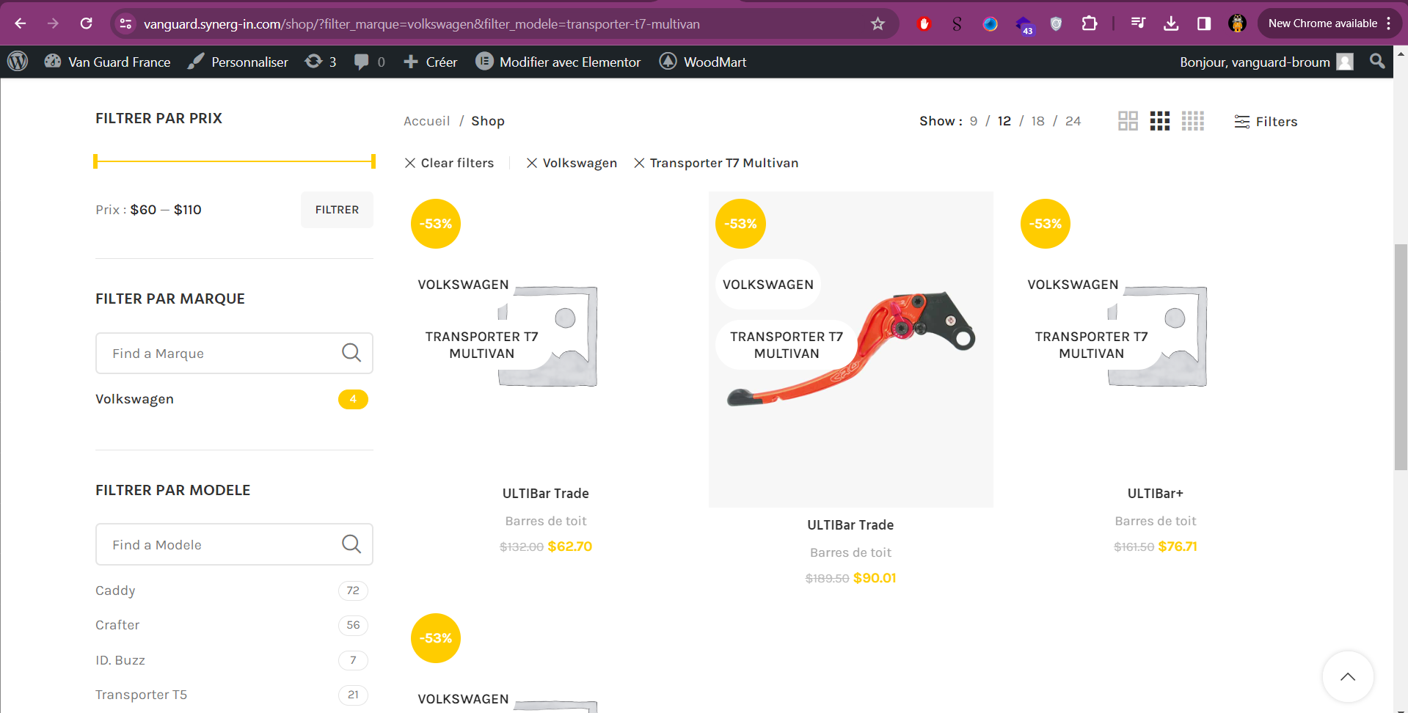Viewport: 1408px width, 713px height.
Task: Click Modifier avec Elementor
Action: point(558,62)
